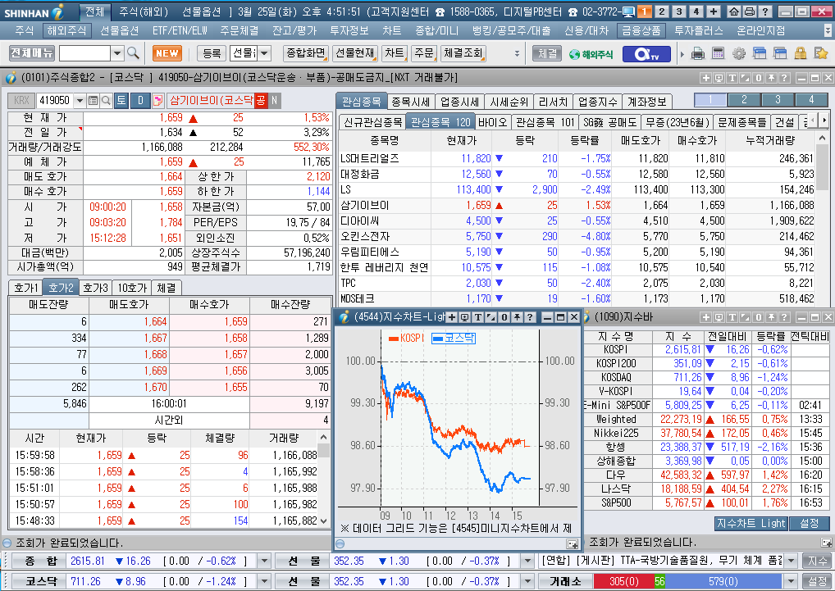Click the green 해외주식 globe toolbar icon
Screen dimensions: 835x591
[x=591, y=54]
